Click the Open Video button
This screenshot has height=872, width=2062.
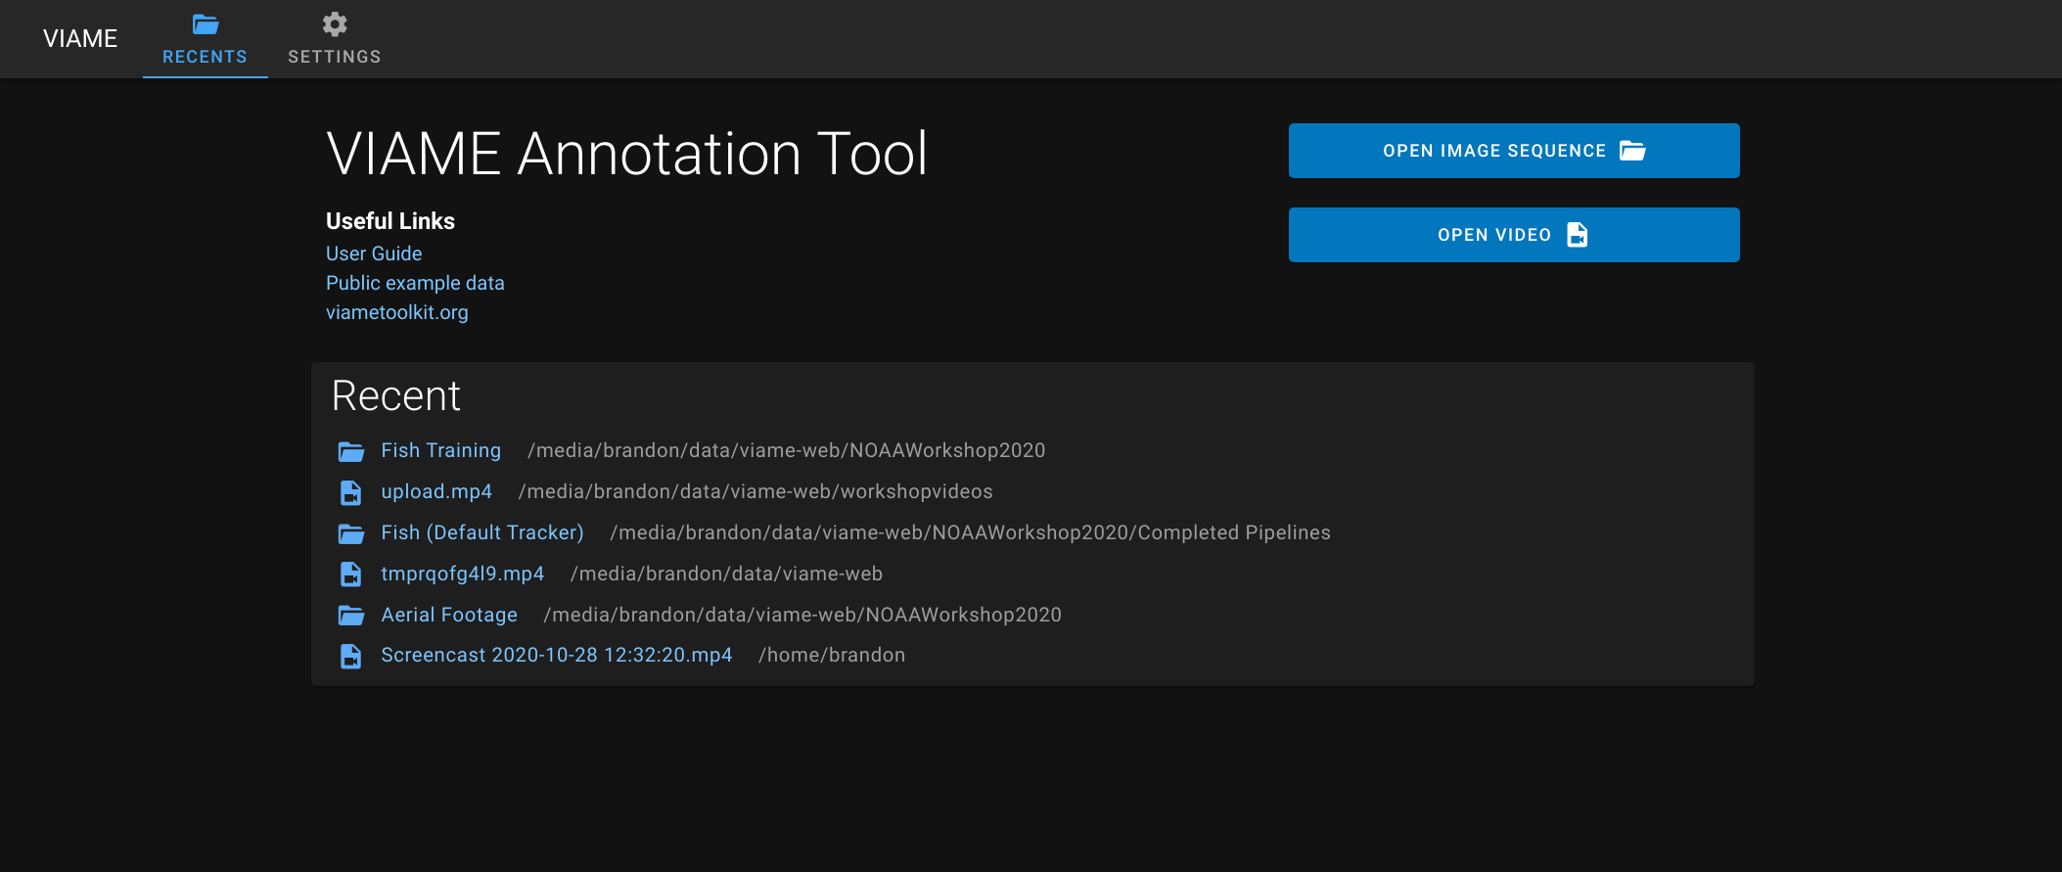point(1514,235)
